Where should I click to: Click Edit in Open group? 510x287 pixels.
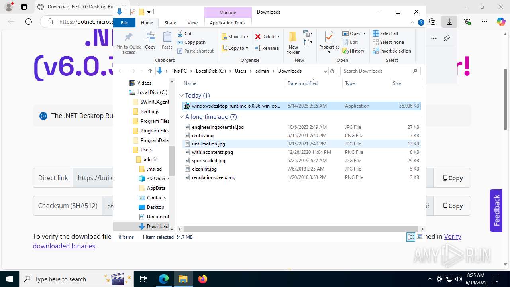[x=350, y=42]
